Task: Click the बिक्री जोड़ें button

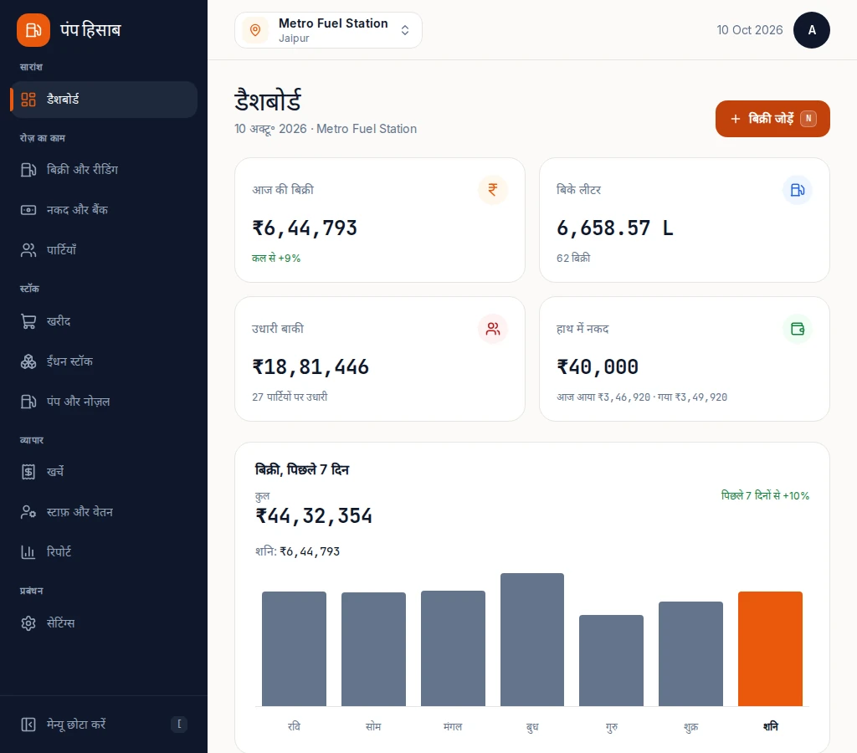Action: pyautogui.click(x=772, y=119)
